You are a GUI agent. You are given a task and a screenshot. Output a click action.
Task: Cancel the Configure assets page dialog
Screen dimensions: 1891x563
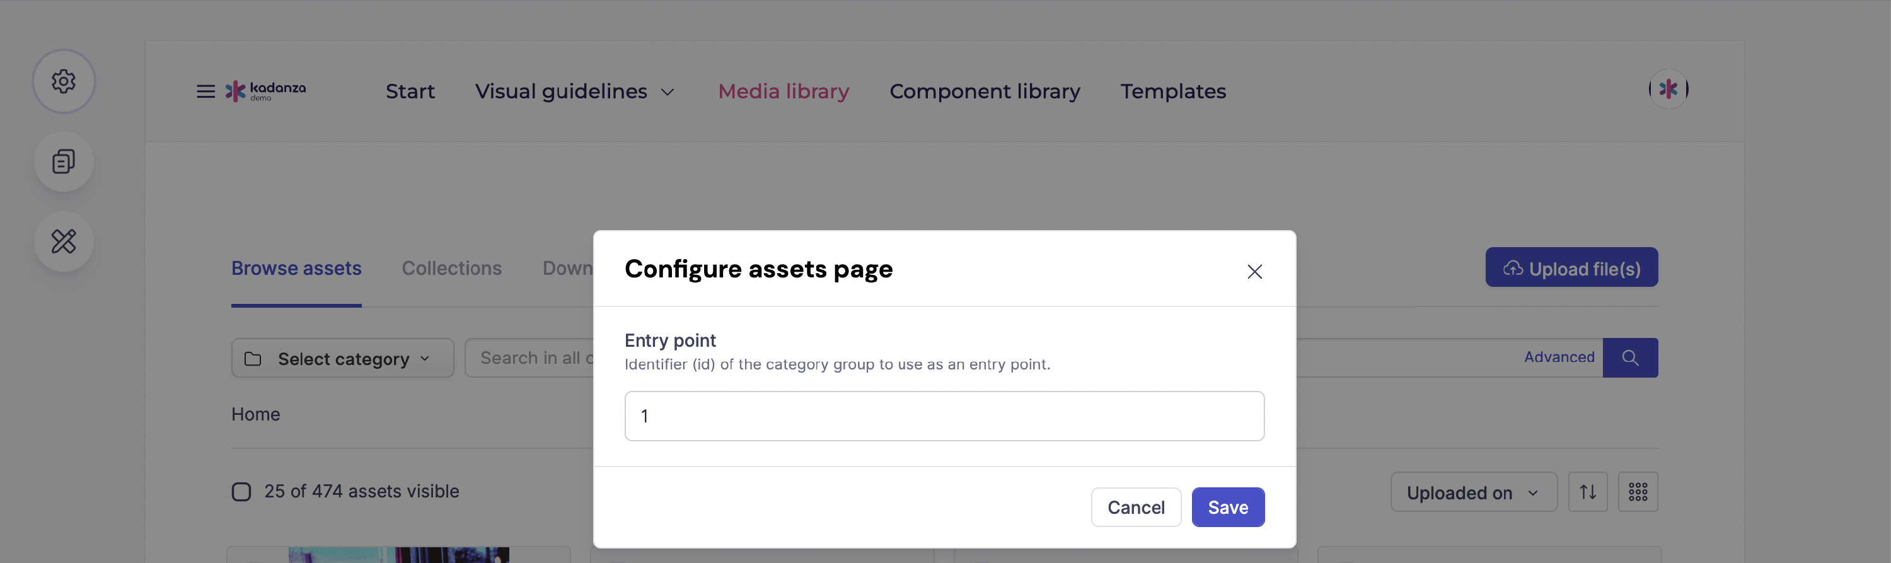[1136, 506]
